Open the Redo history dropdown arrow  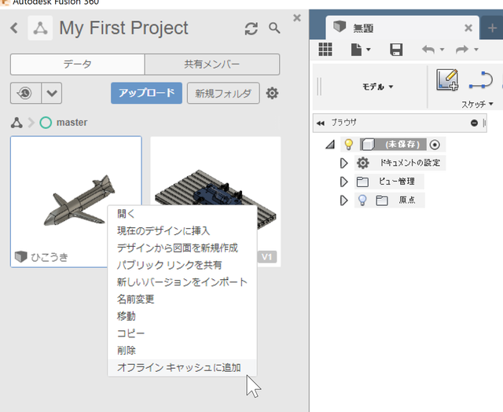click(x=476, y=50)
